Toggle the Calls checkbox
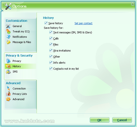 [51, 38]
